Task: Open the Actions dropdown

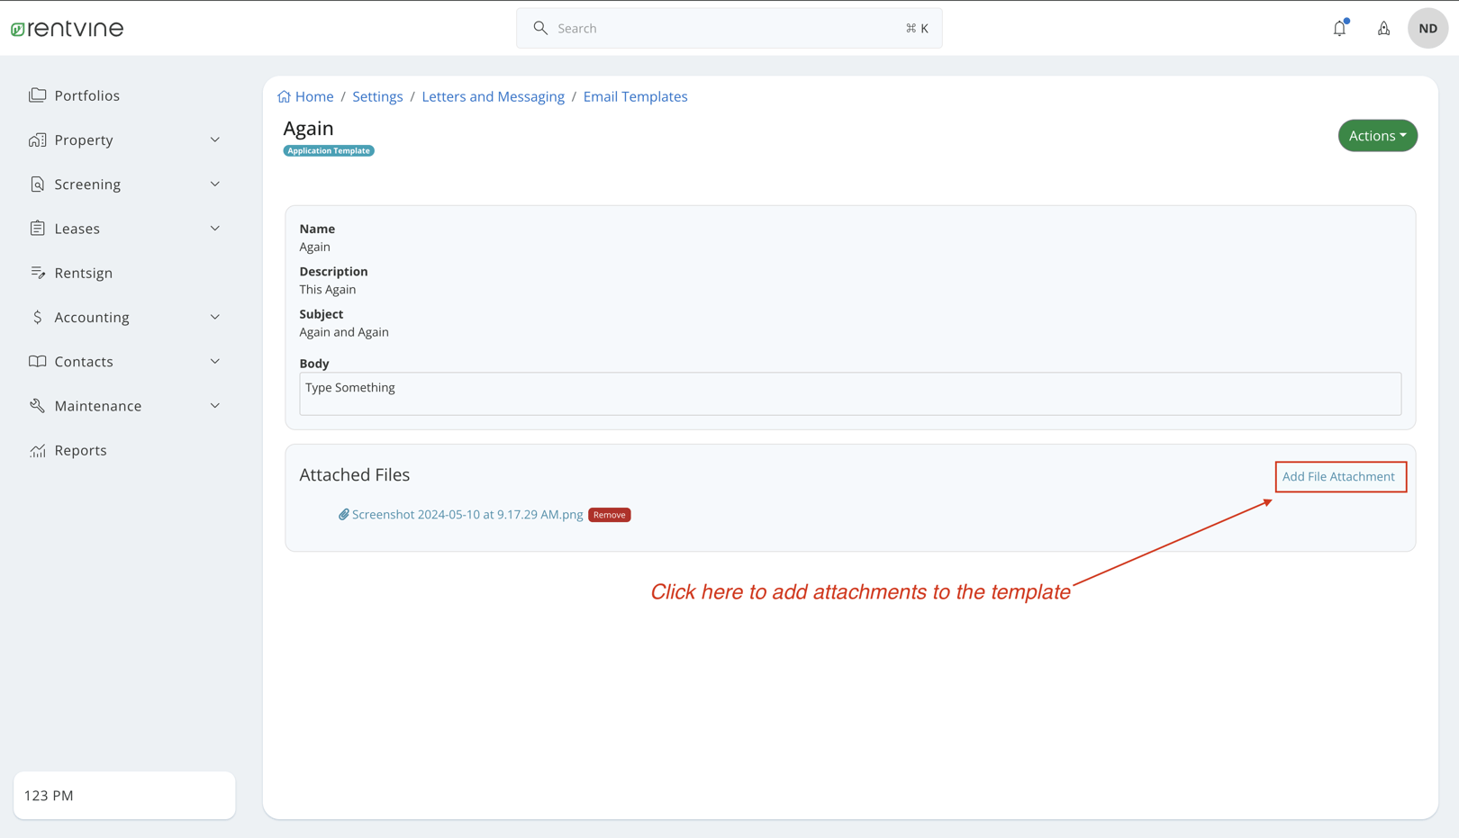Action: click(x=1377, y=135)
